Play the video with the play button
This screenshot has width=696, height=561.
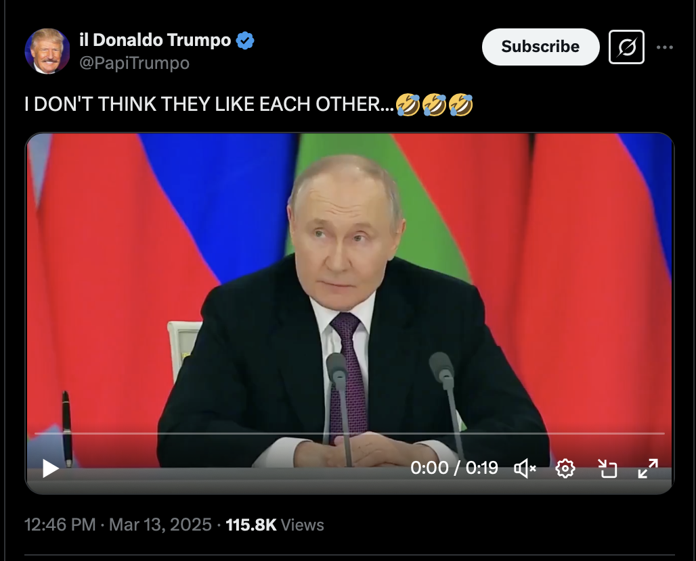point(51,468)
